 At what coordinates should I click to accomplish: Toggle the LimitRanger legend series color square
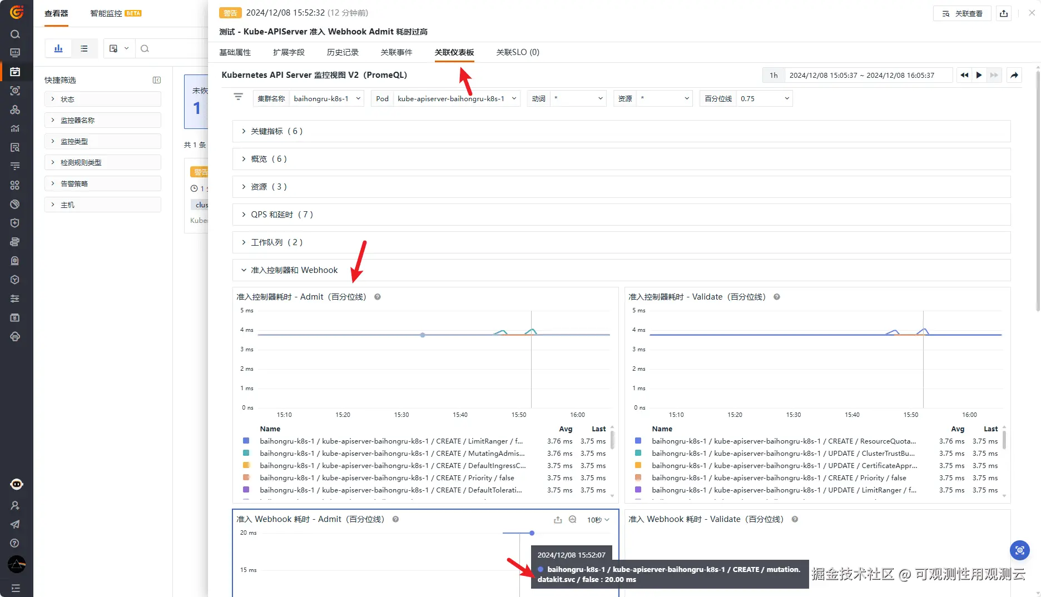tap(246, 441)
